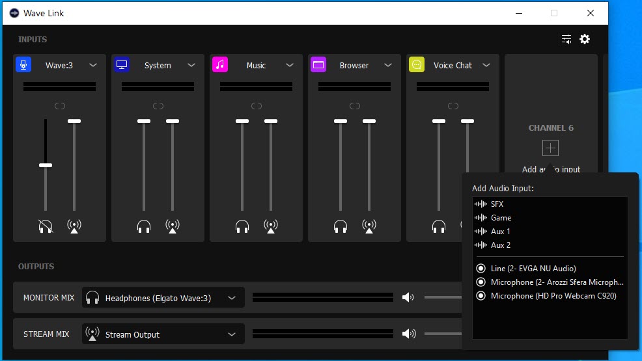Toggle link faders on Music channel
Viewport: 642px width, 361px height.
pos(257,106)
